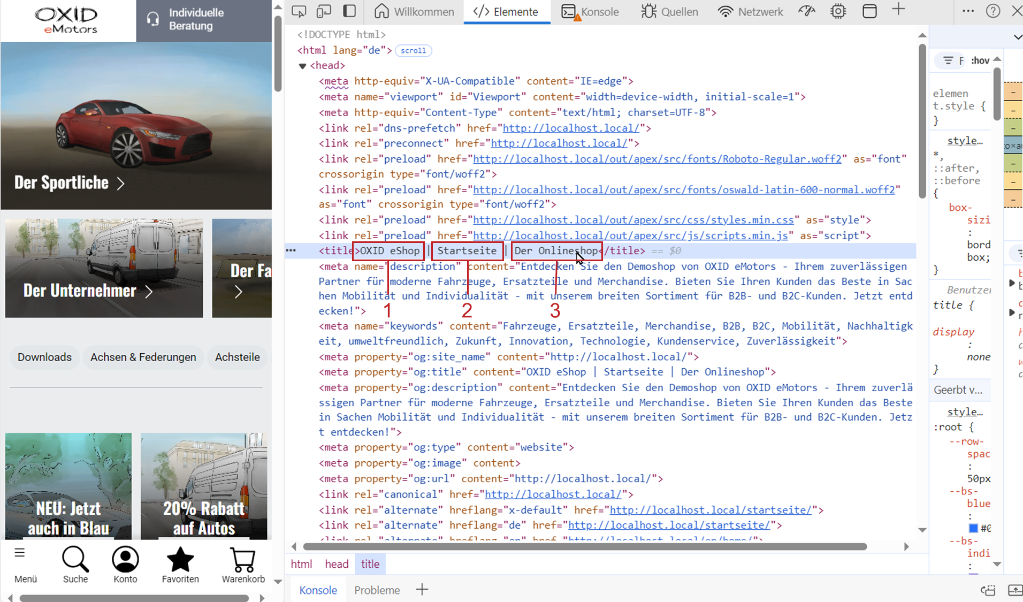Expand the styles pane tabs chevron

(x=1017, y=37)
